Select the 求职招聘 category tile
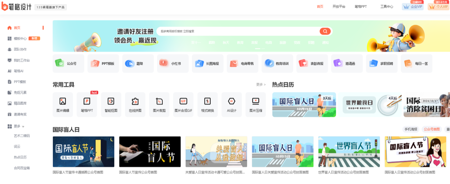This screenshot has width=450, height=184. pos(381,64)
